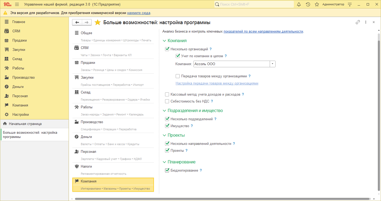The width and height of the screenshot is (381, 201).
Task: Copy link via the chain icon
Action: (x=358, y=22)
